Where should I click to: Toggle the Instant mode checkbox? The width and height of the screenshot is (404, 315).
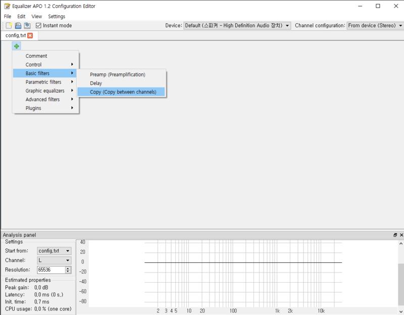click(38, 26)
